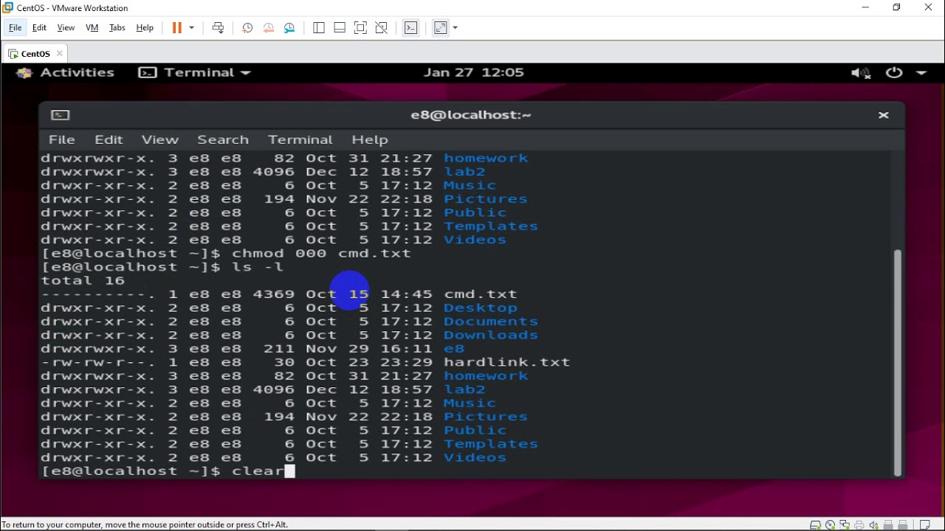The height and width of the screenshot is (531, 945).
Task: Close the CentOS tab
Action: (x=60, y=54)
